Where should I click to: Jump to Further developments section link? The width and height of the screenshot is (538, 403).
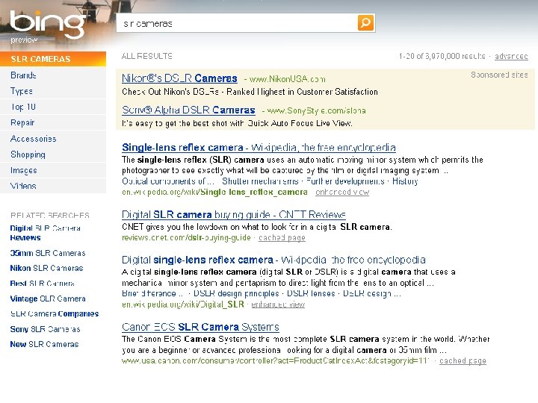coord(345,181)
